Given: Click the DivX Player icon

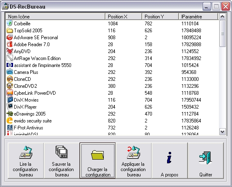Looking at the screenshot, I should click(x=10, y=107).
